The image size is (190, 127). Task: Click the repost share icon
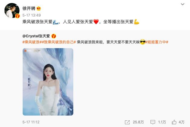(127, 122)
